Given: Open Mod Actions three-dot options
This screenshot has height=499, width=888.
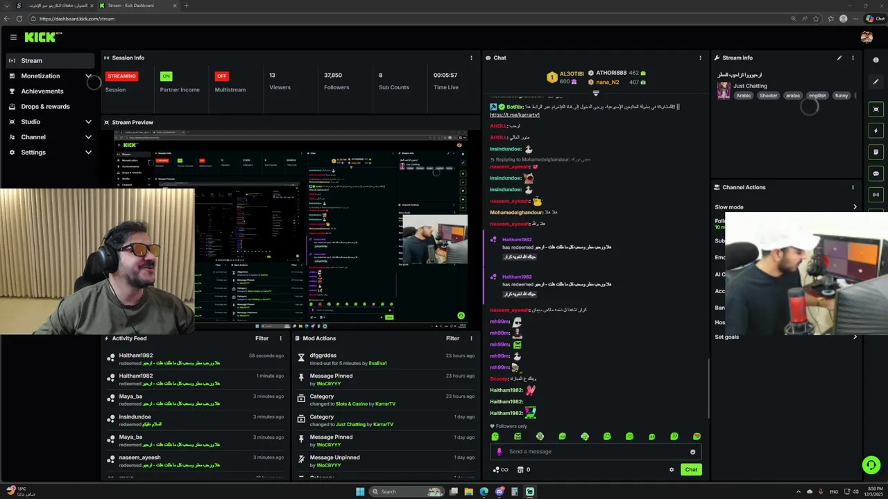Looking at the screenshot, I should pos(471,338).
